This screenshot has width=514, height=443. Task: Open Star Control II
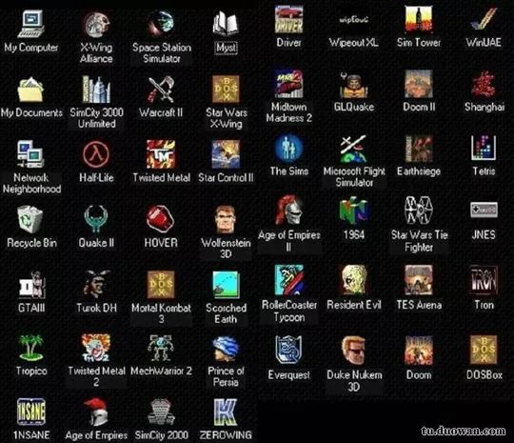click(226, 154)
